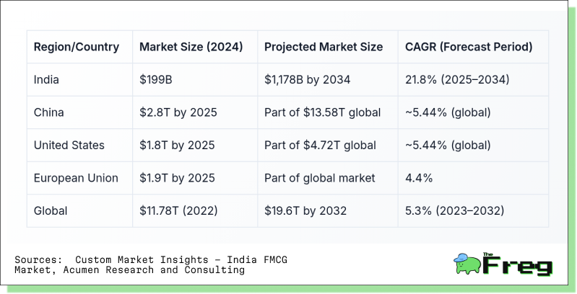Viewport: 577px width, 294px height.
Task: Click the Freg frog mascot icon
Action: 467,264
